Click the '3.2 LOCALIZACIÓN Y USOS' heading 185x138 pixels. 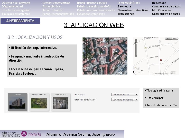click(35, 37)
